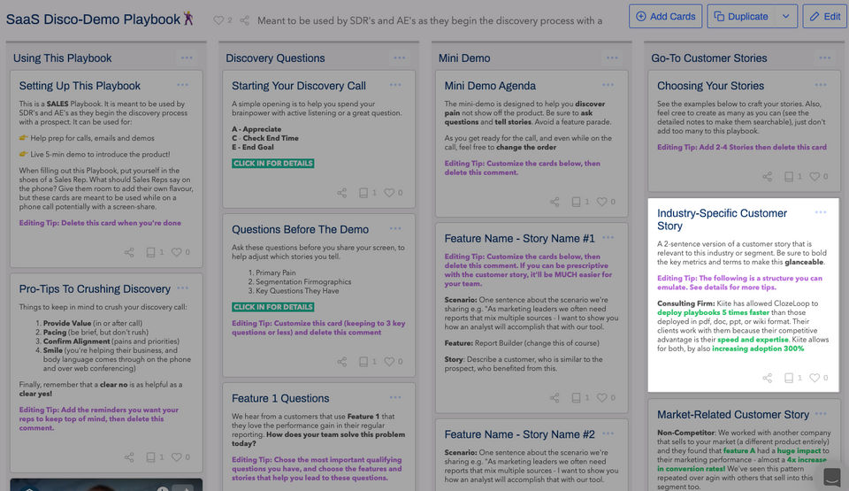Open Pro-Tips To Crushing Discovery card menu

182,288
